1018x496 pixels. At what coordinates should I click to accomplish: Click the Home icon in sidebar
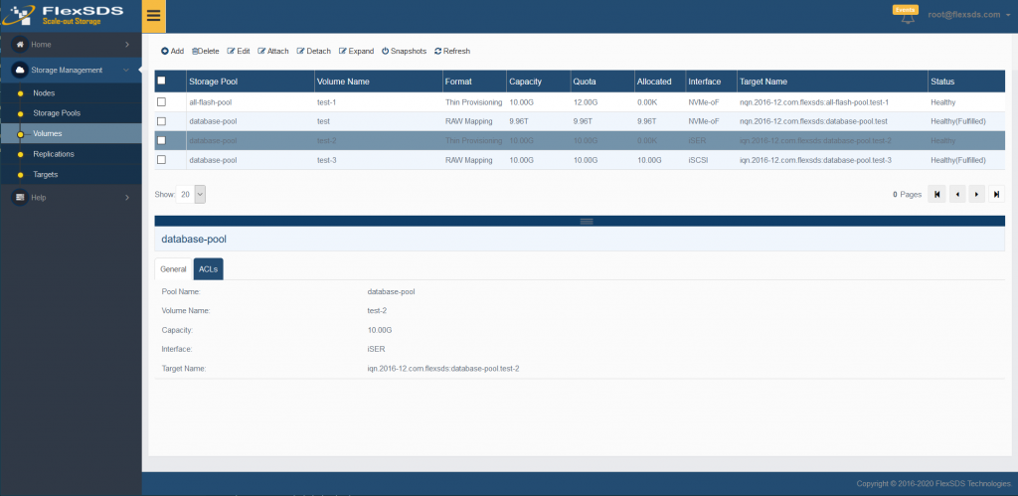pyautogui.click(x=20, y=44)
